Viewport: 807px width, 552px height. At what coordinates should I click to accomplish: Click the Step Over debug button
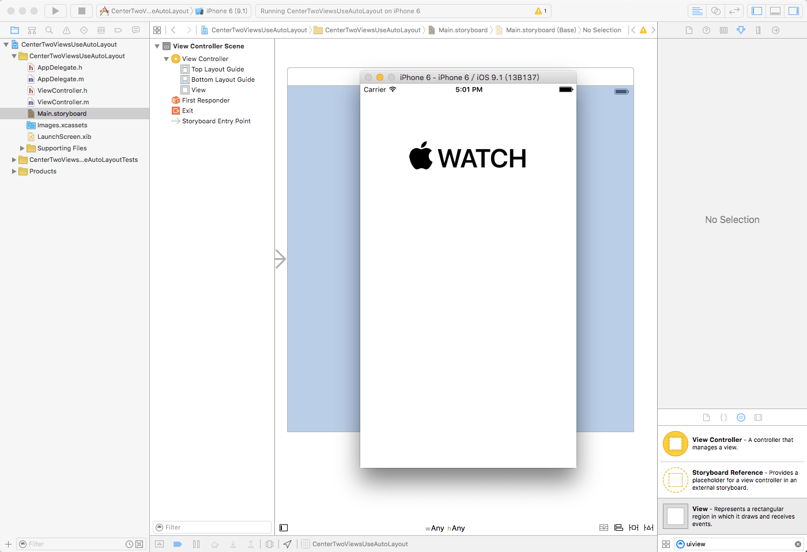(x=214, y=544)
